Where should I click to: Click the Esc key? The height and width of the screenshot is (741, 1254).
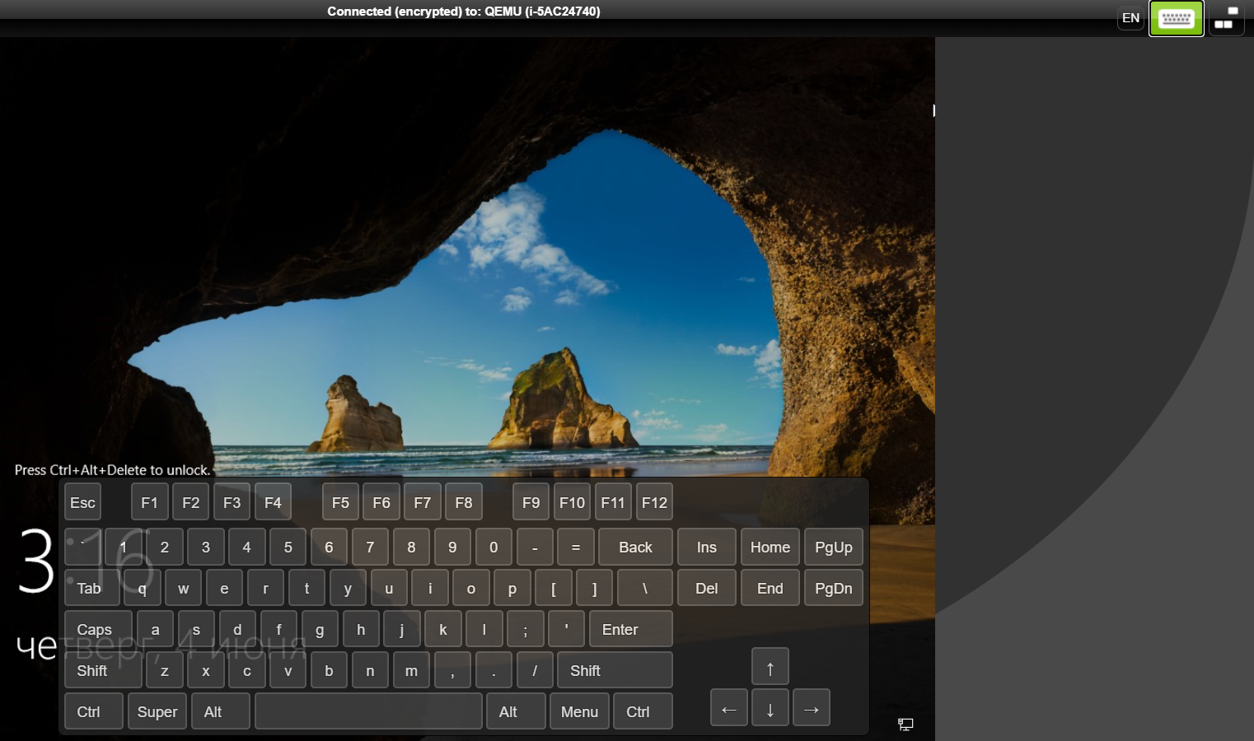pos(82,502)
